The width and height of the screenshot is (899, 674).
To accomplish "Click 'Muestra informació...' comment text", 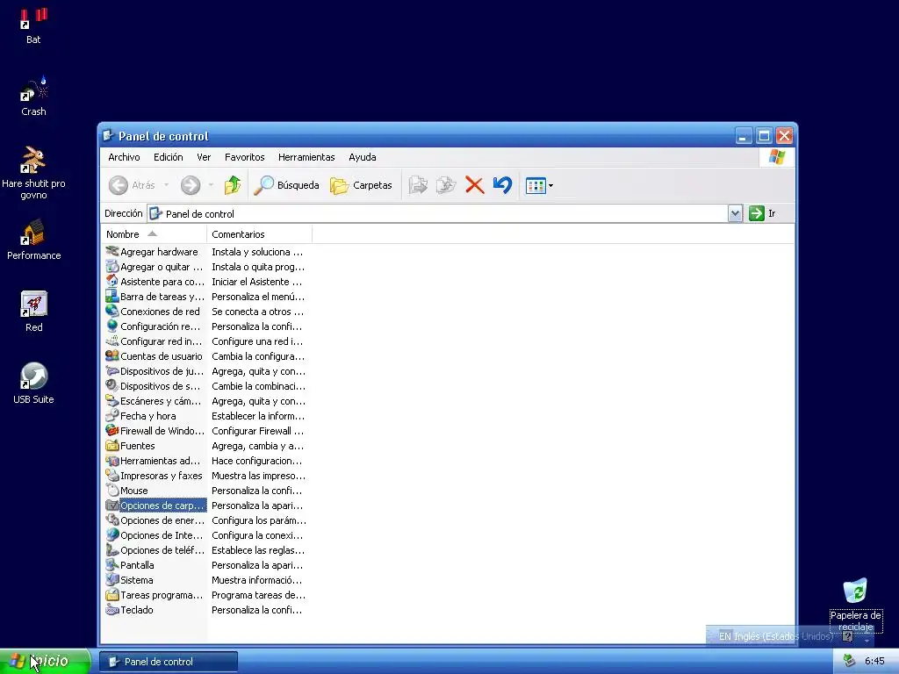I will pos(257,579).
